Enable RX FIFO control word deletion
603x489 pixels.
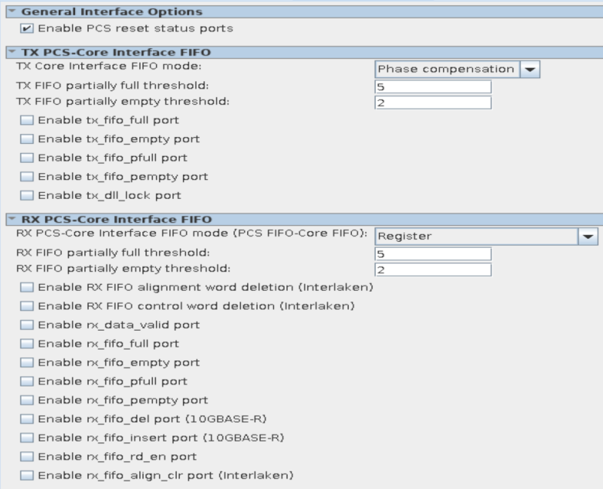click(x=27, y=306)
